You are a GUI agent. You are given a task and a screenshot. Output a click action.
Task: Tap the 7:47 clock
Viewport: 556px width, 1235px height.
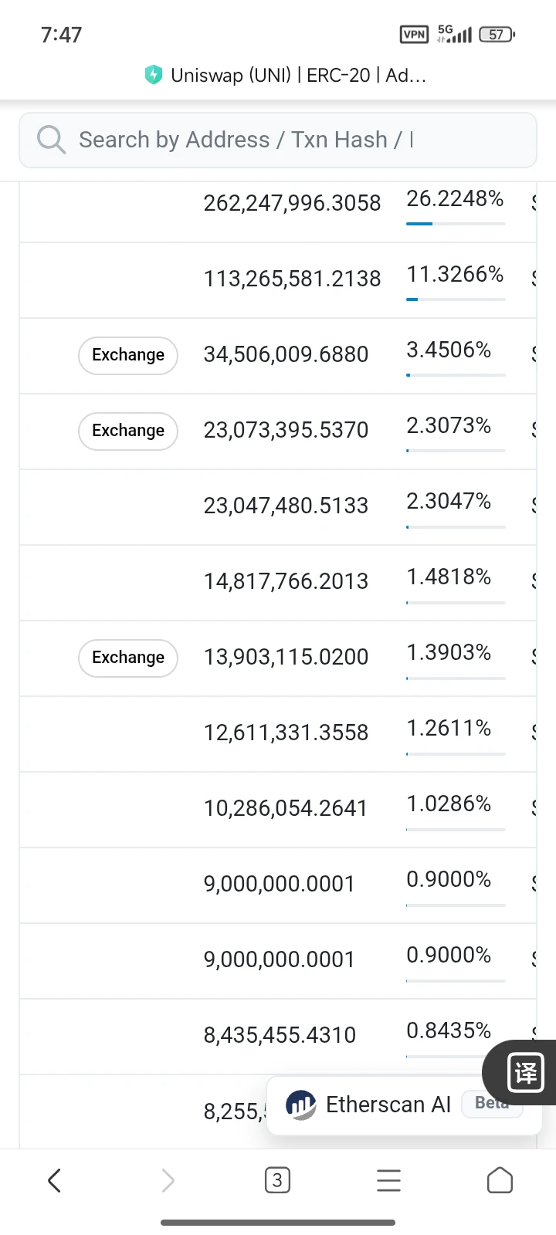click(61, 35)
